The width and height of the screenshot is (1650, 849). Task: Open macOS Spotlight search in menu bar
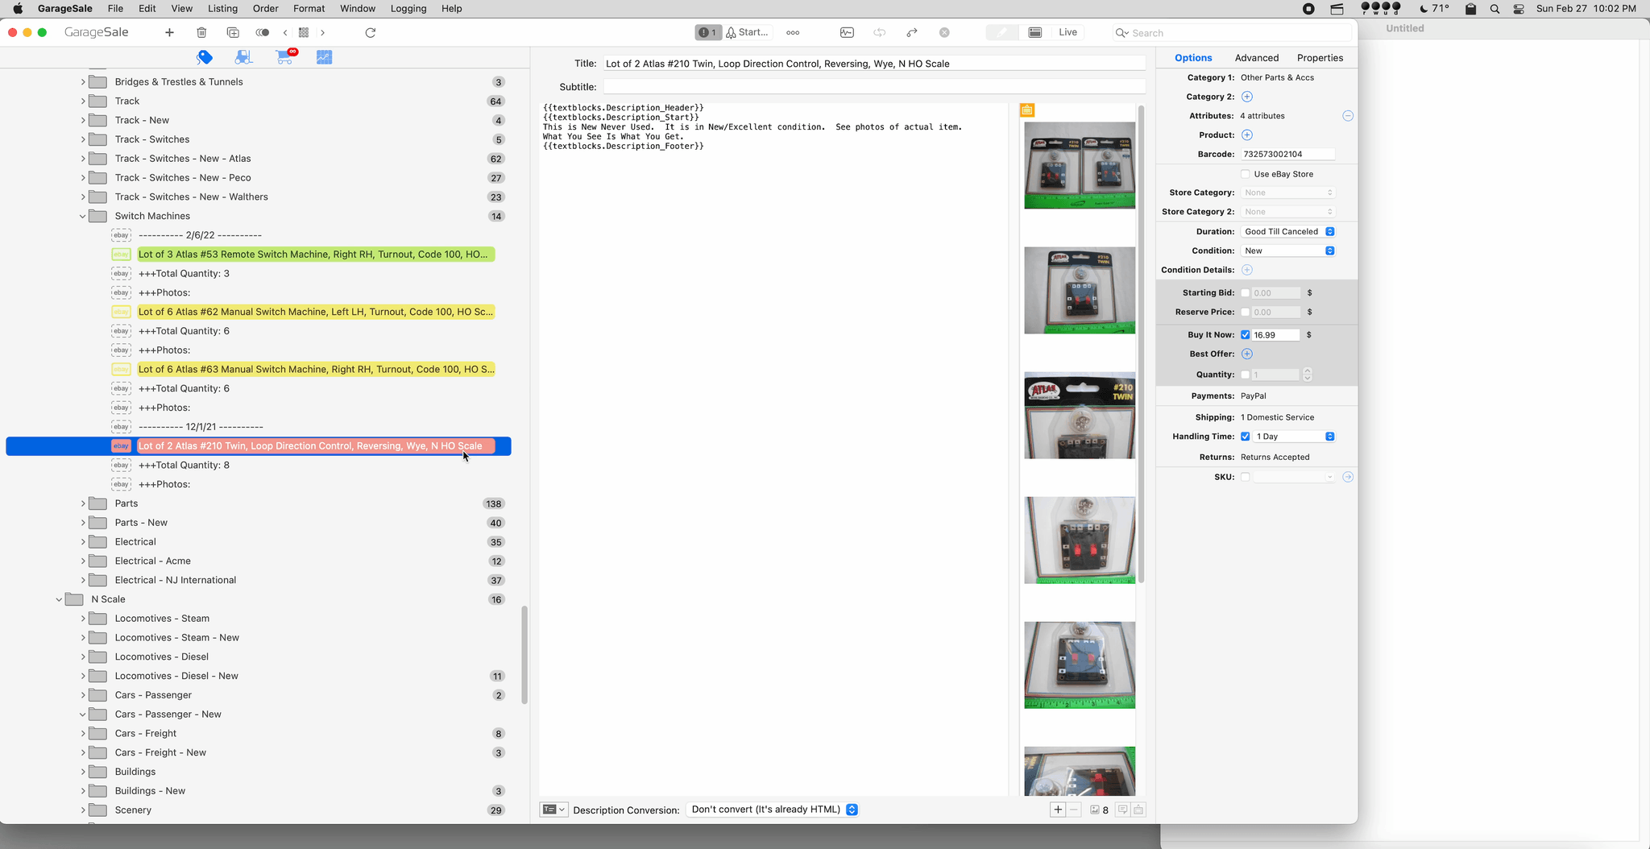tap(1495, 9)
